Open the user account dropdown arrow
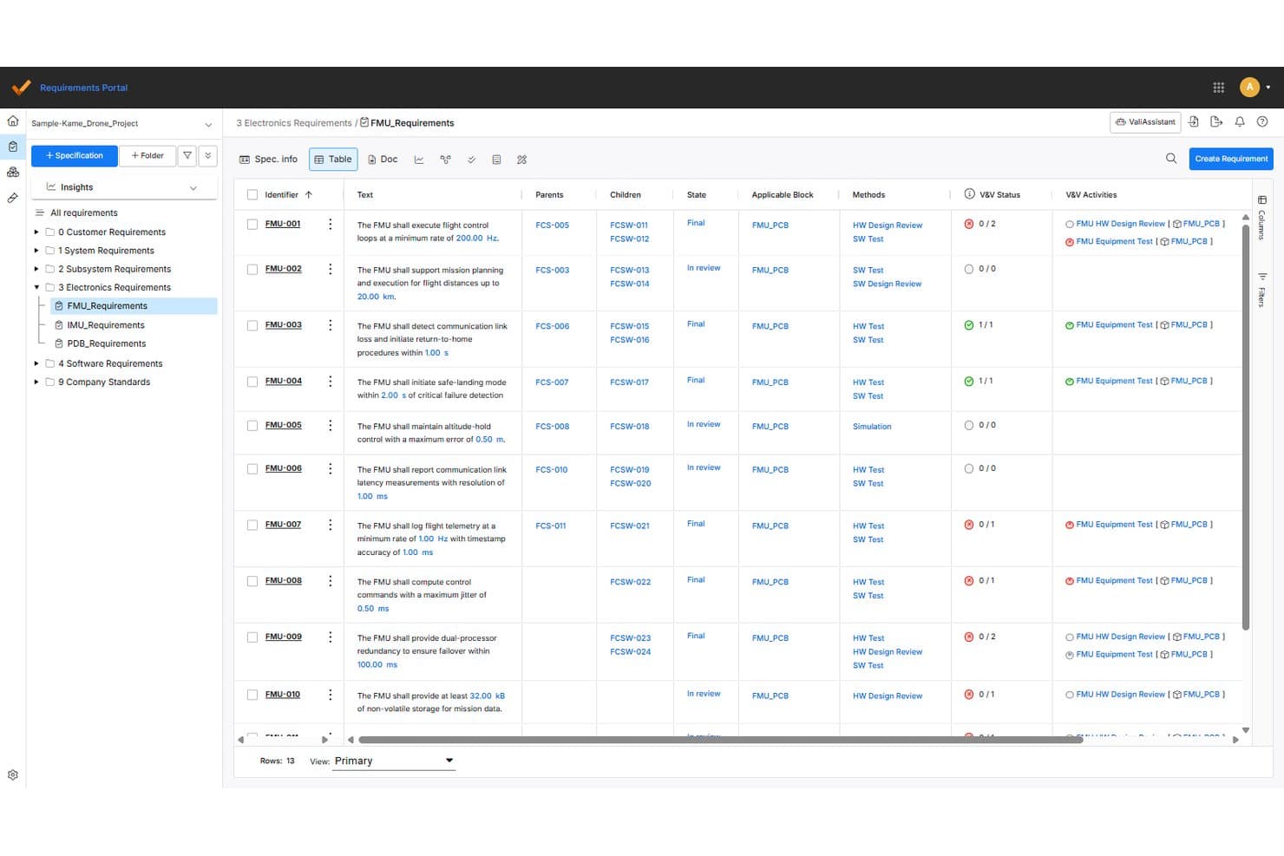The height and width of the screenshot is (856, 1284). [1268, 88]
